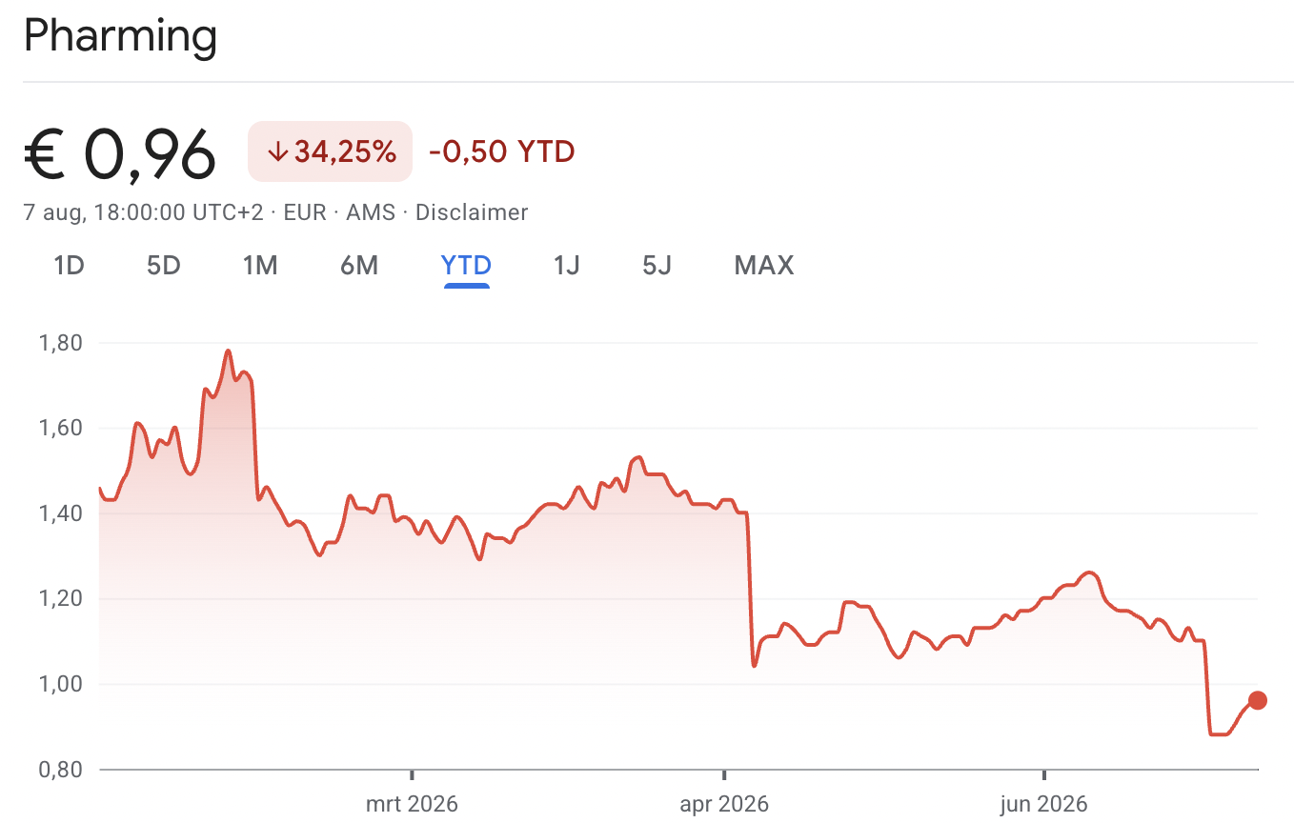Image resolution: width=1294 pixels, height=823 pixels.
Task: Click the € 0,96 price value
Action: (120, 152)
